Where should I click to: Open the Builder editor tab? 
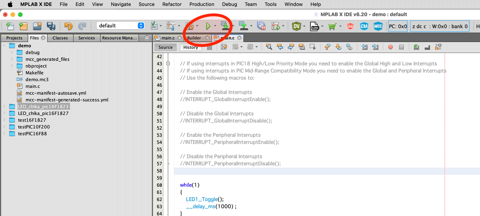point(194,38)
